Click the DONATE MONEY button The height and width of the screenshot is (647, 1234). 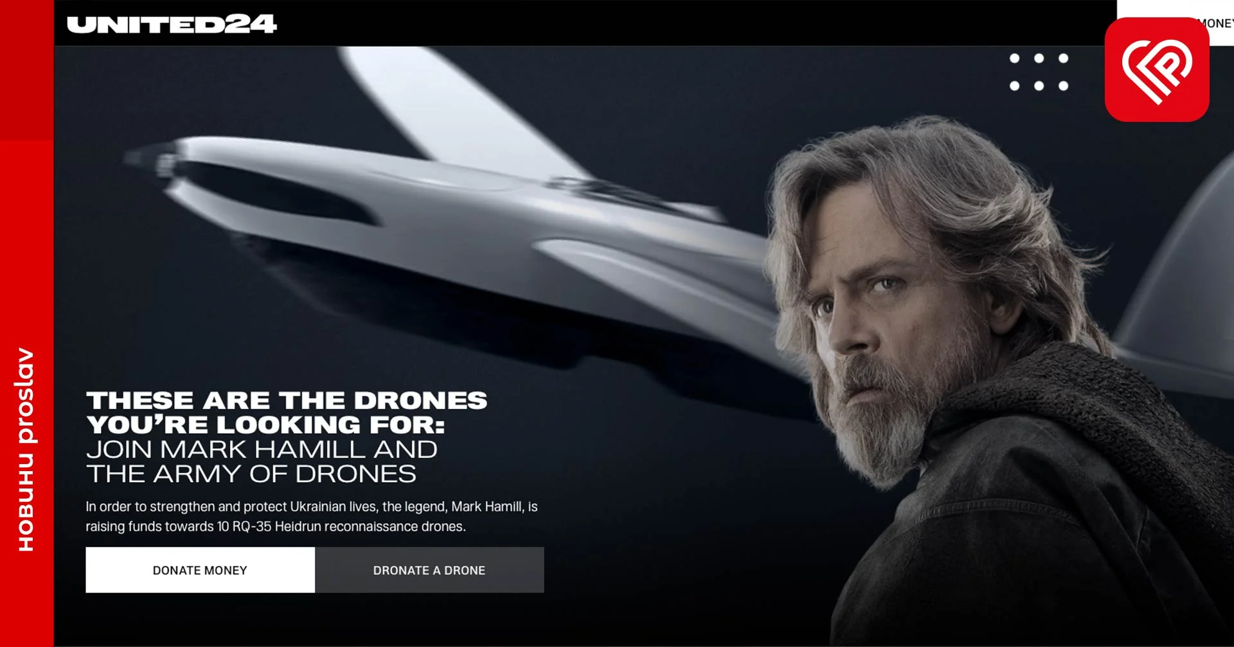pos(200,570)
